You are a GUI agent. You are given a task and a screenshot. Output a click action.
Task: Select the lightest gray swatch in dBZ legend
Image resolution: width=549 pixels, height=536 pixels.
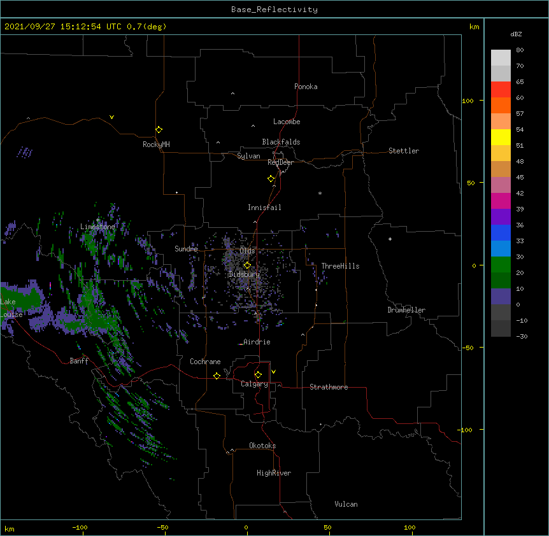501,58
